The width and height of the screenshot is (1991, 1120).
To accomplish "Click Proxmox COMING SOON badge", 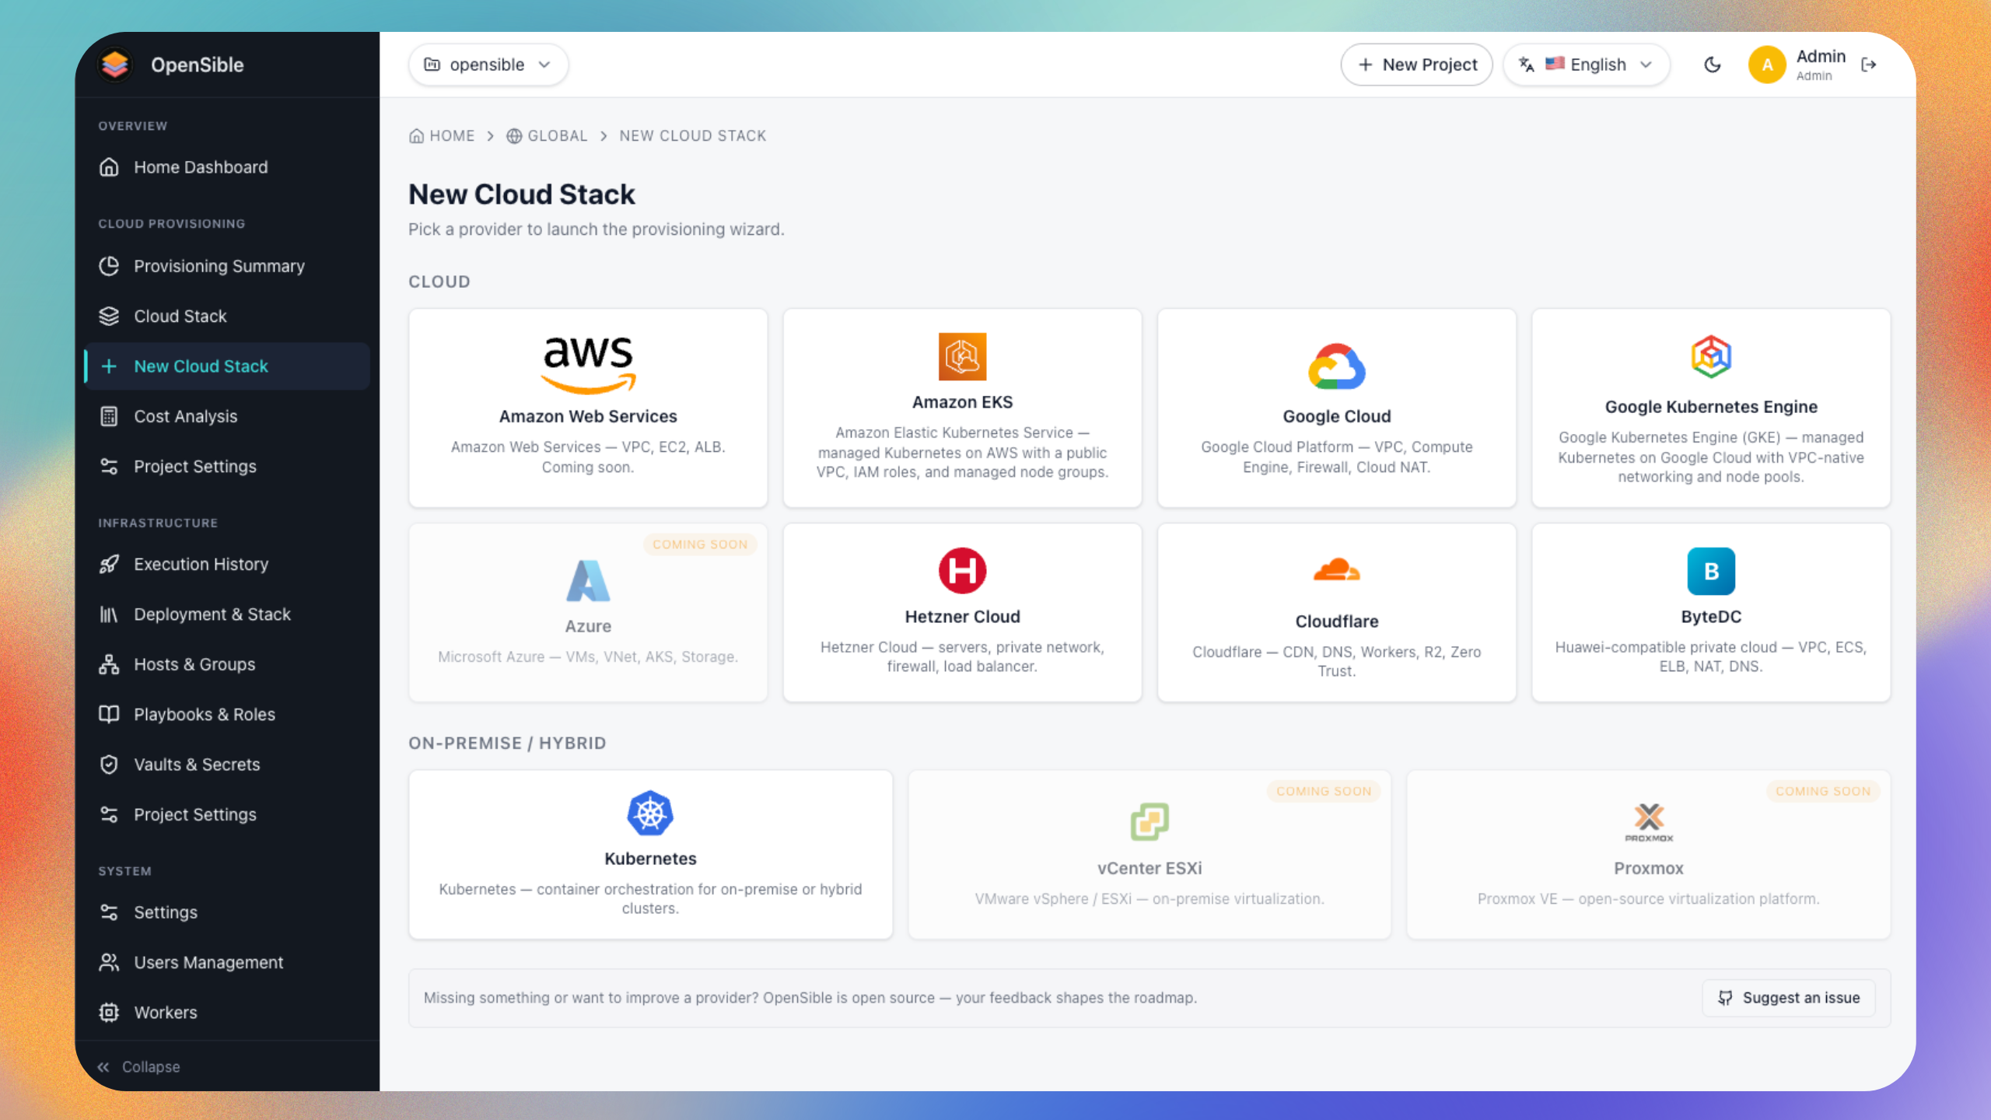I will [1823, 791].
